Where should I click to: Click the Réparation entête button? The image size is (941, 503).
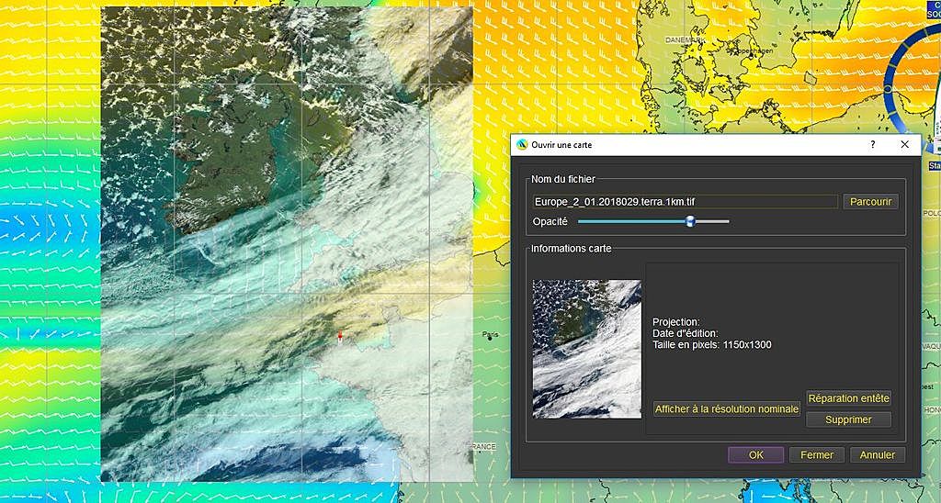pos(848,398)
